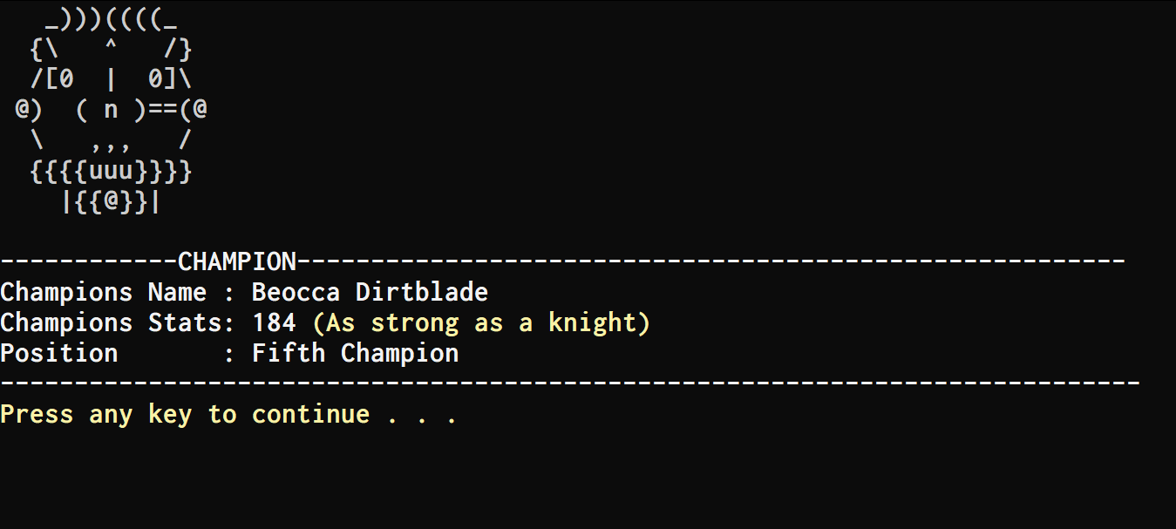Image resolution: width=1176 pixels, height=529 pixels.
Task: Click the @ ear on left of face
Action: [30, 110]
